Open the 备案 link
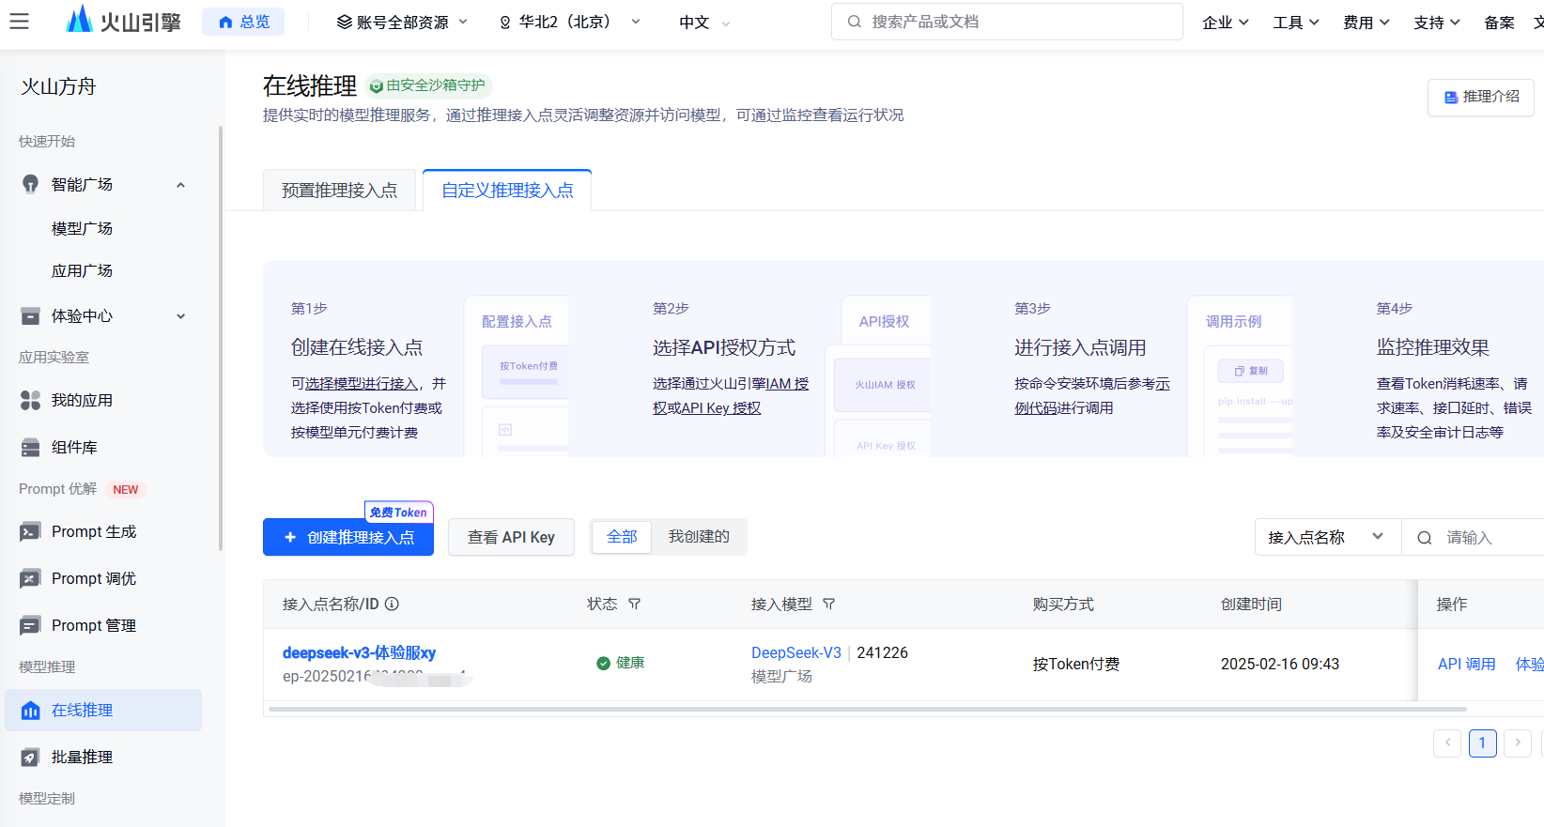The image size is (1544, 827). coord(1499,22)
